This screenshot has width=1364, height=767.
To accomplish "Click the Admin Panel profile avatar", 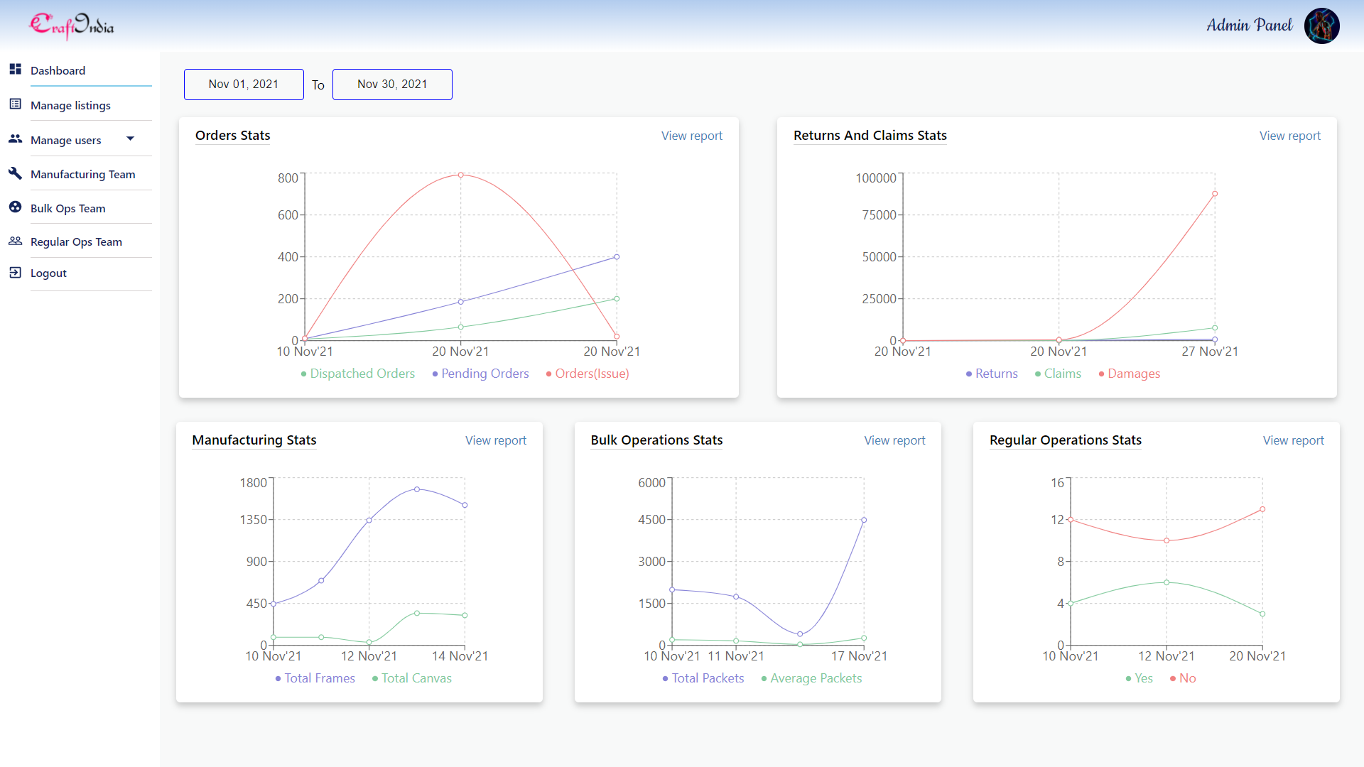I will coord(1321,26).
